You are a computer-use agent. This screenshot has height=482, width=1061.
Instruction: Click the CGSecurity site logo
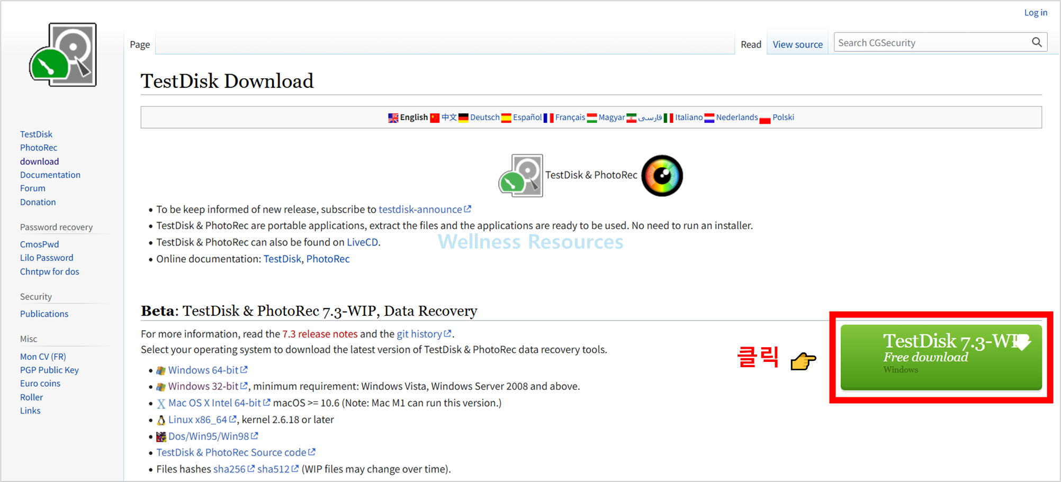[63, 54]
